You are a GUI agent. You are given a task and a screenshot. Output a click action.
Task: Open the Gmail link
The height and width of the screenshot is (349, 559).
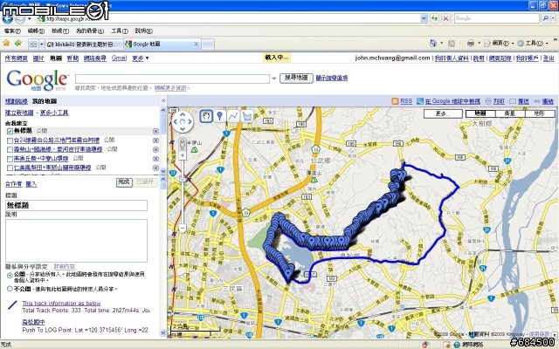click(119, 58)
